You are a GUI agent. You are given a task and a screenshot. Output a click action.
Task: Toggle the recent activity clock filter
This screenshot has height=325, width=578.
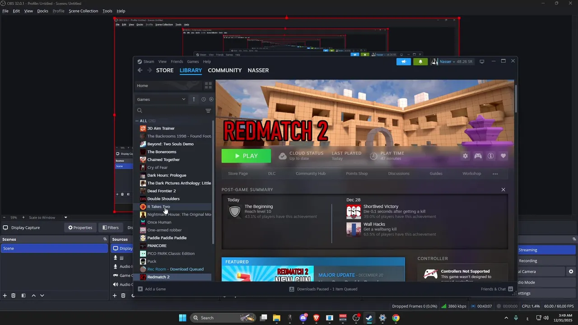(204, 99)
